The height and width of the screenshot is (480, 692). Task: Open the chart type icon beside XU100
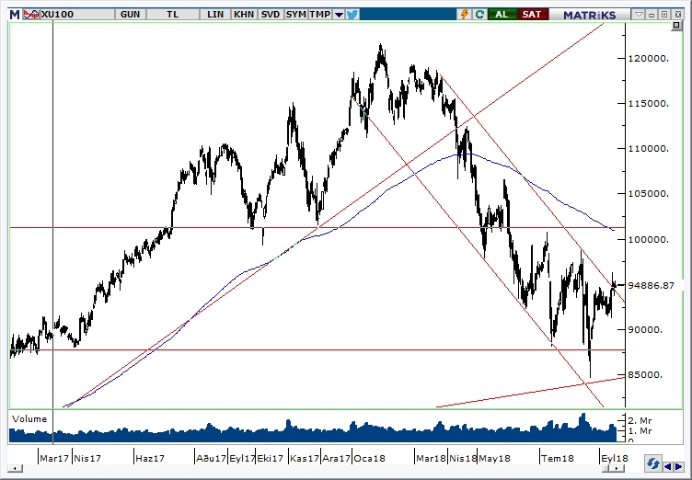[31, 14]
